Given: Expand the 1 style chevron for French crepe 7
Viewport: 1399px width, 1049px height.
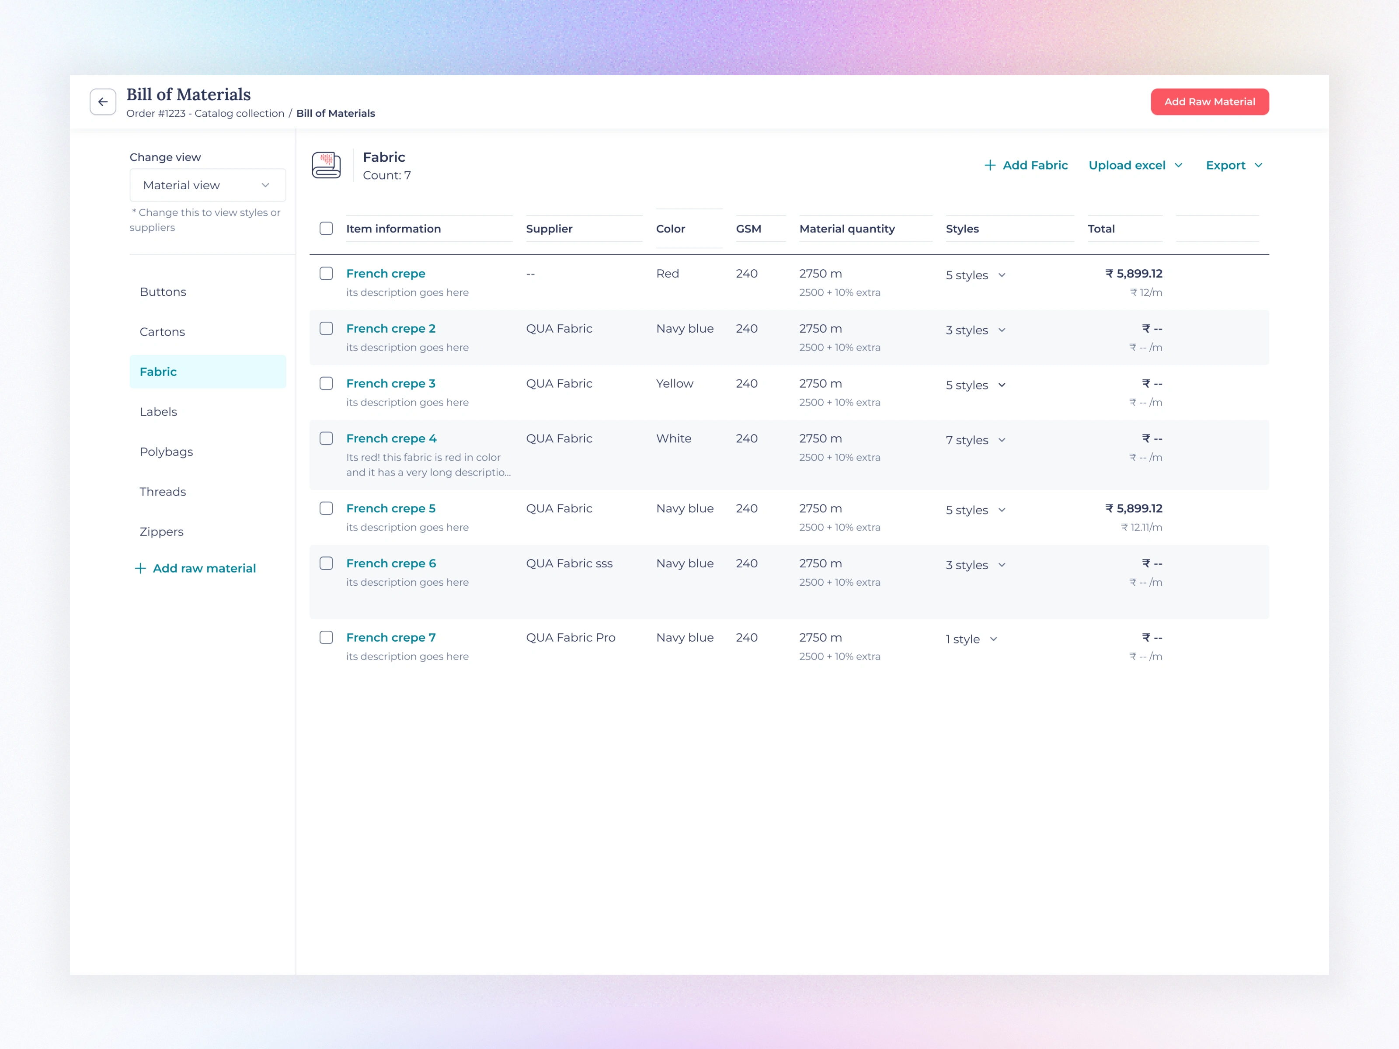Looking at the screenshot, I should [x=994, y=639].
